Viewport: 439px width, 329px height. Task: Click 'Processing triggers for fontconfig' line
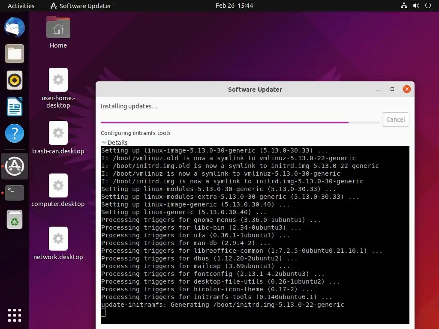[x=213, y=274]
